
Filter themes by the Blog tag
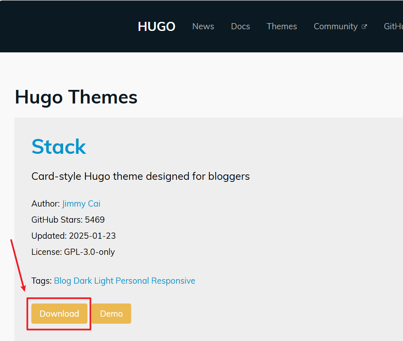(x=63, y=281)
